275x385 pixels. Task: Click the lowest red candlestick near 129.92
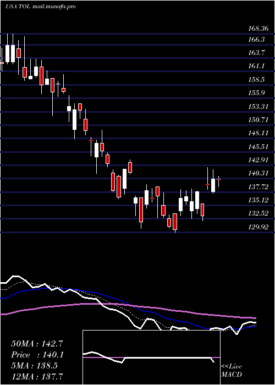pyautogui.click(x=175, y=222)
